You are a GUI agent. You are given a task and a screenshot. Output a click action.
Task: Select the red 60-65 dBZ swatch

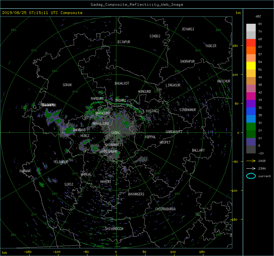(x=251, y=43)
